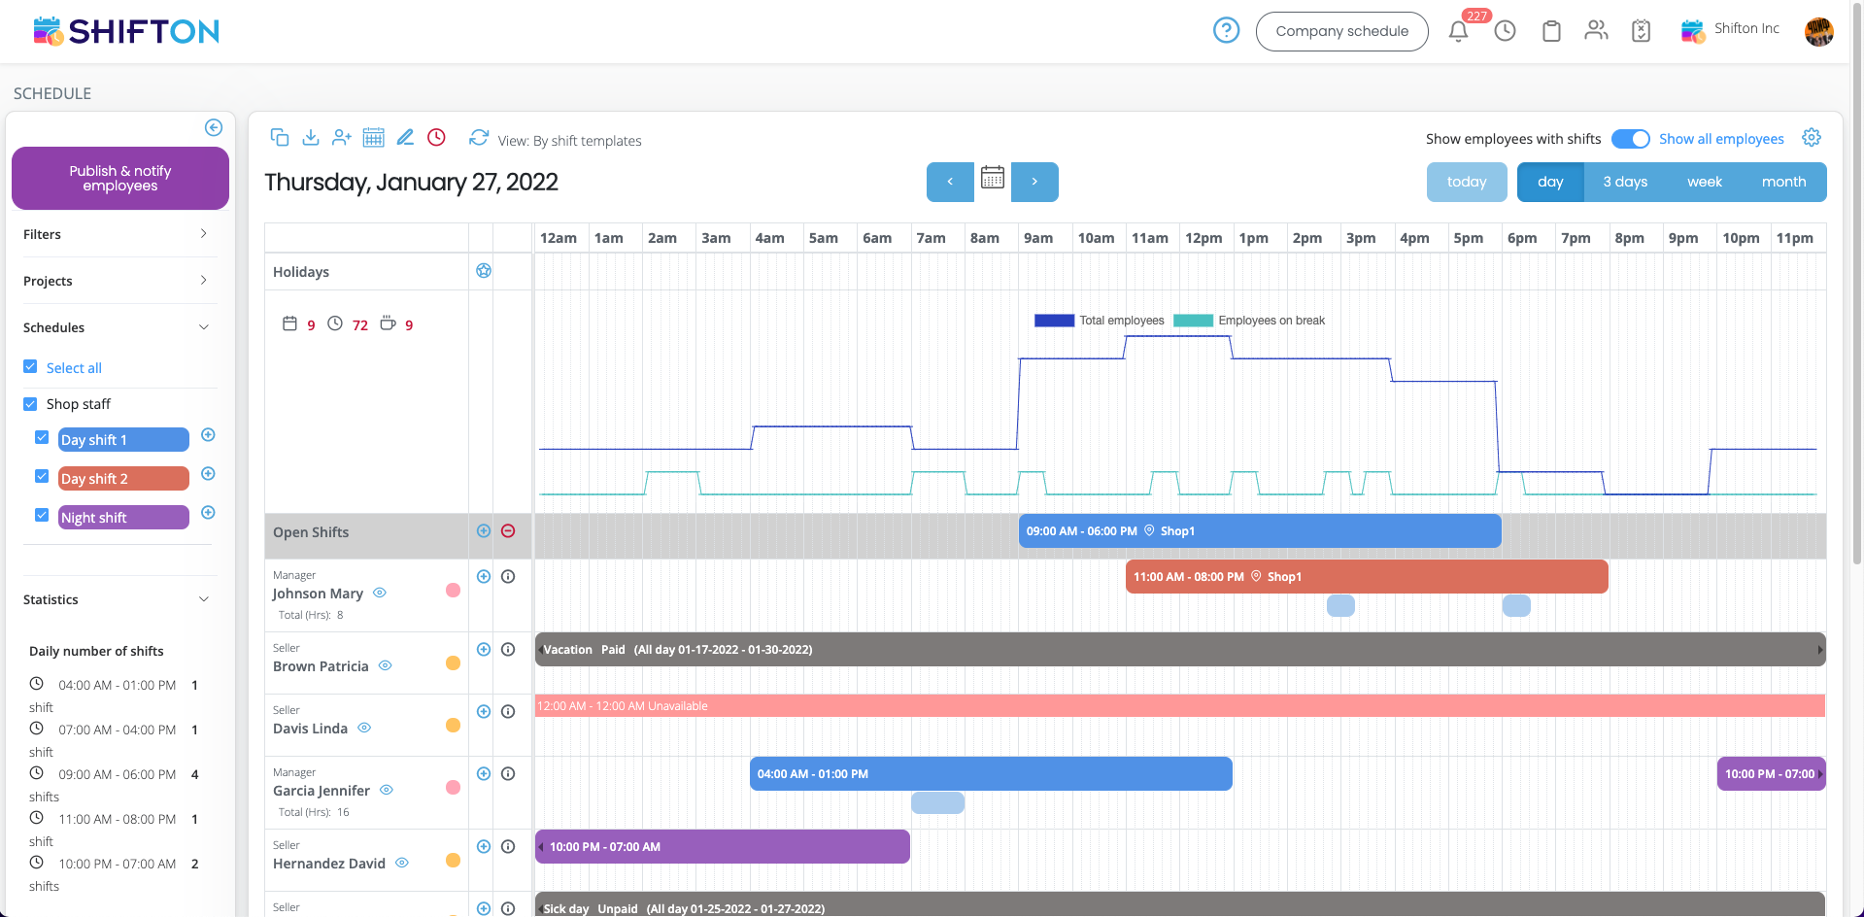Click Johnson Mary's pink status color dot
1864x917 pixels.
pyautogui.click(x=453, y=591)
